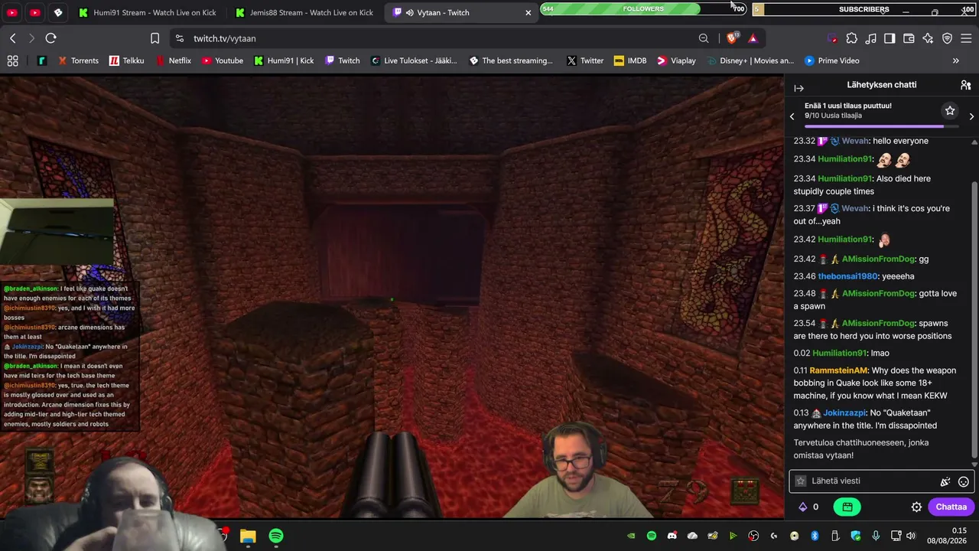
Task: Open the browser main hamburger menu
Action: click(x=966, y=38)
